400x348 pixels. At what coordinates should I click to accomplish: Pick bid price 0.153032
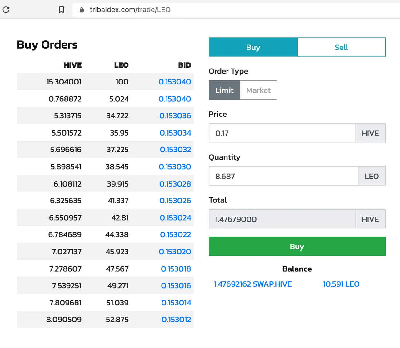pyautogui.click(x=175, y=150)
